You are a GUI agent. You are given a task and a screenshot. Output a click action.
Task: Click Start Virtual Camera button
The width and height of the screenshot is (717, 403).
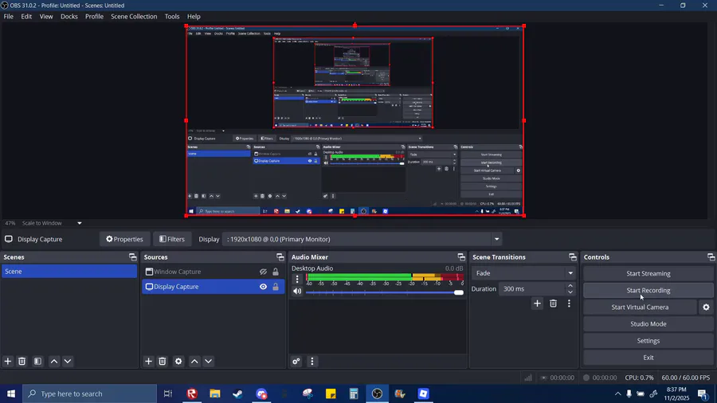point(640,307)
